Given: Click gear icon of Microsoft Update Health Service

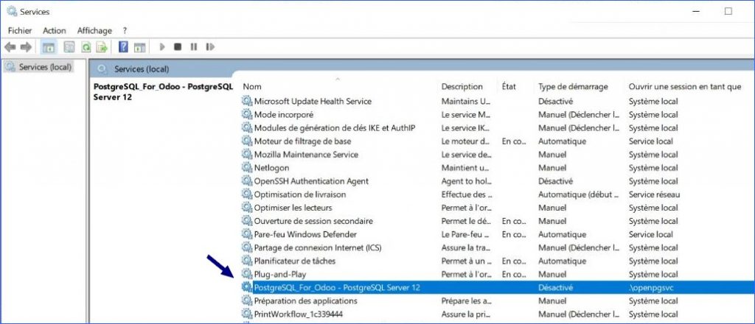Looking at the screenshot, I should tap(246, 101).
